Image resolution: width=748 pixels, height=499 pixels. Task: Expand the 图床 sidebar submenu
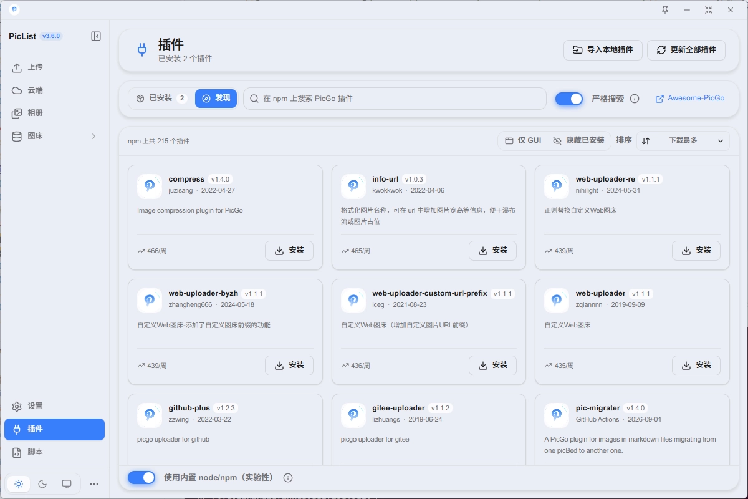pyautogui.click(x=94, y=136)
